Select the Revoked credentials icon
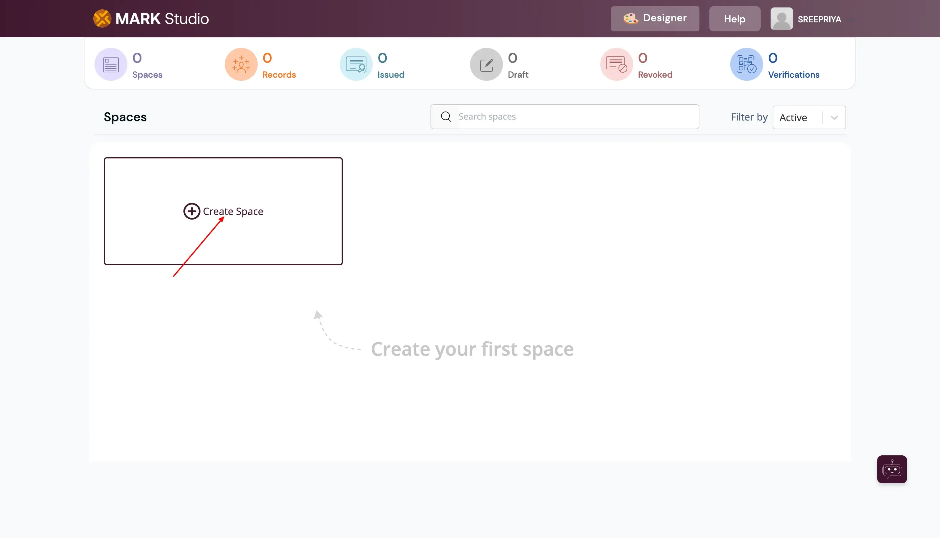Screen dimensions: 940x538 (x=616, y=64)
